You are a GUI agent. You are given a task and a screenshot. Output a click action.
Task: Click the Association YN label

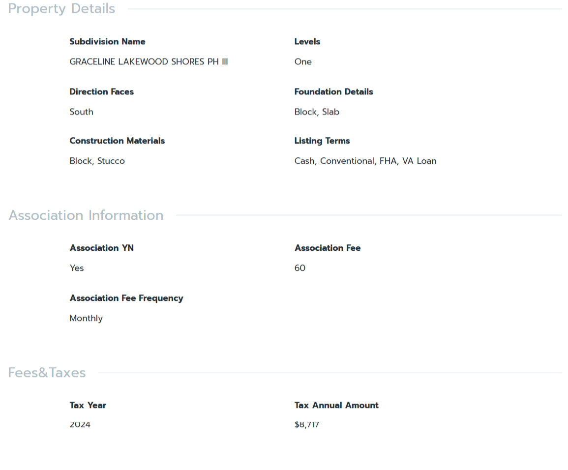(x=101, y=248)
